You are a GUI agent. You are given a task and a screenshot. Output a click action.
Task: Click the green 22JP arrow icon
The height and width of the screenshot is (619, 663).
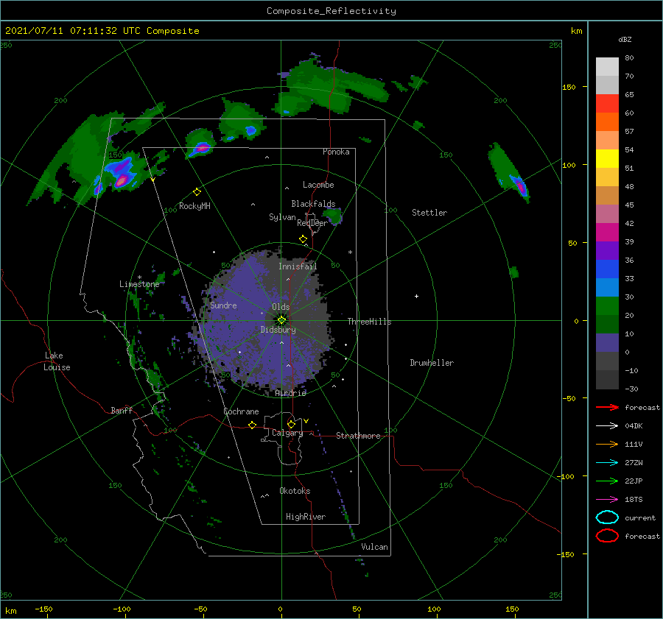click(x=607, y=481)
